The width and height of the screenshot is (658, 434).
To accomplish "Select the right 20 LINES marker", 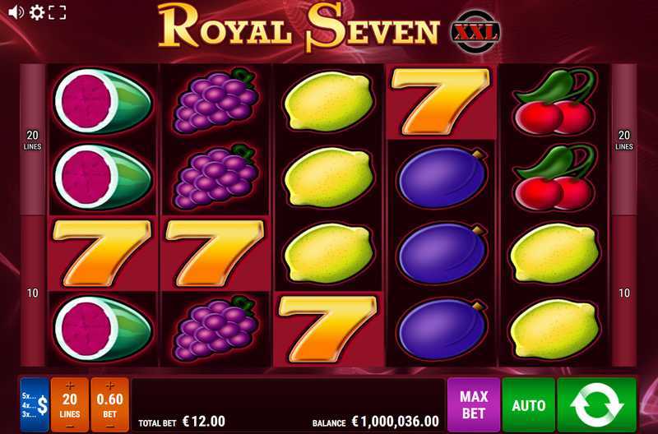I will click(x=624, y=140).
